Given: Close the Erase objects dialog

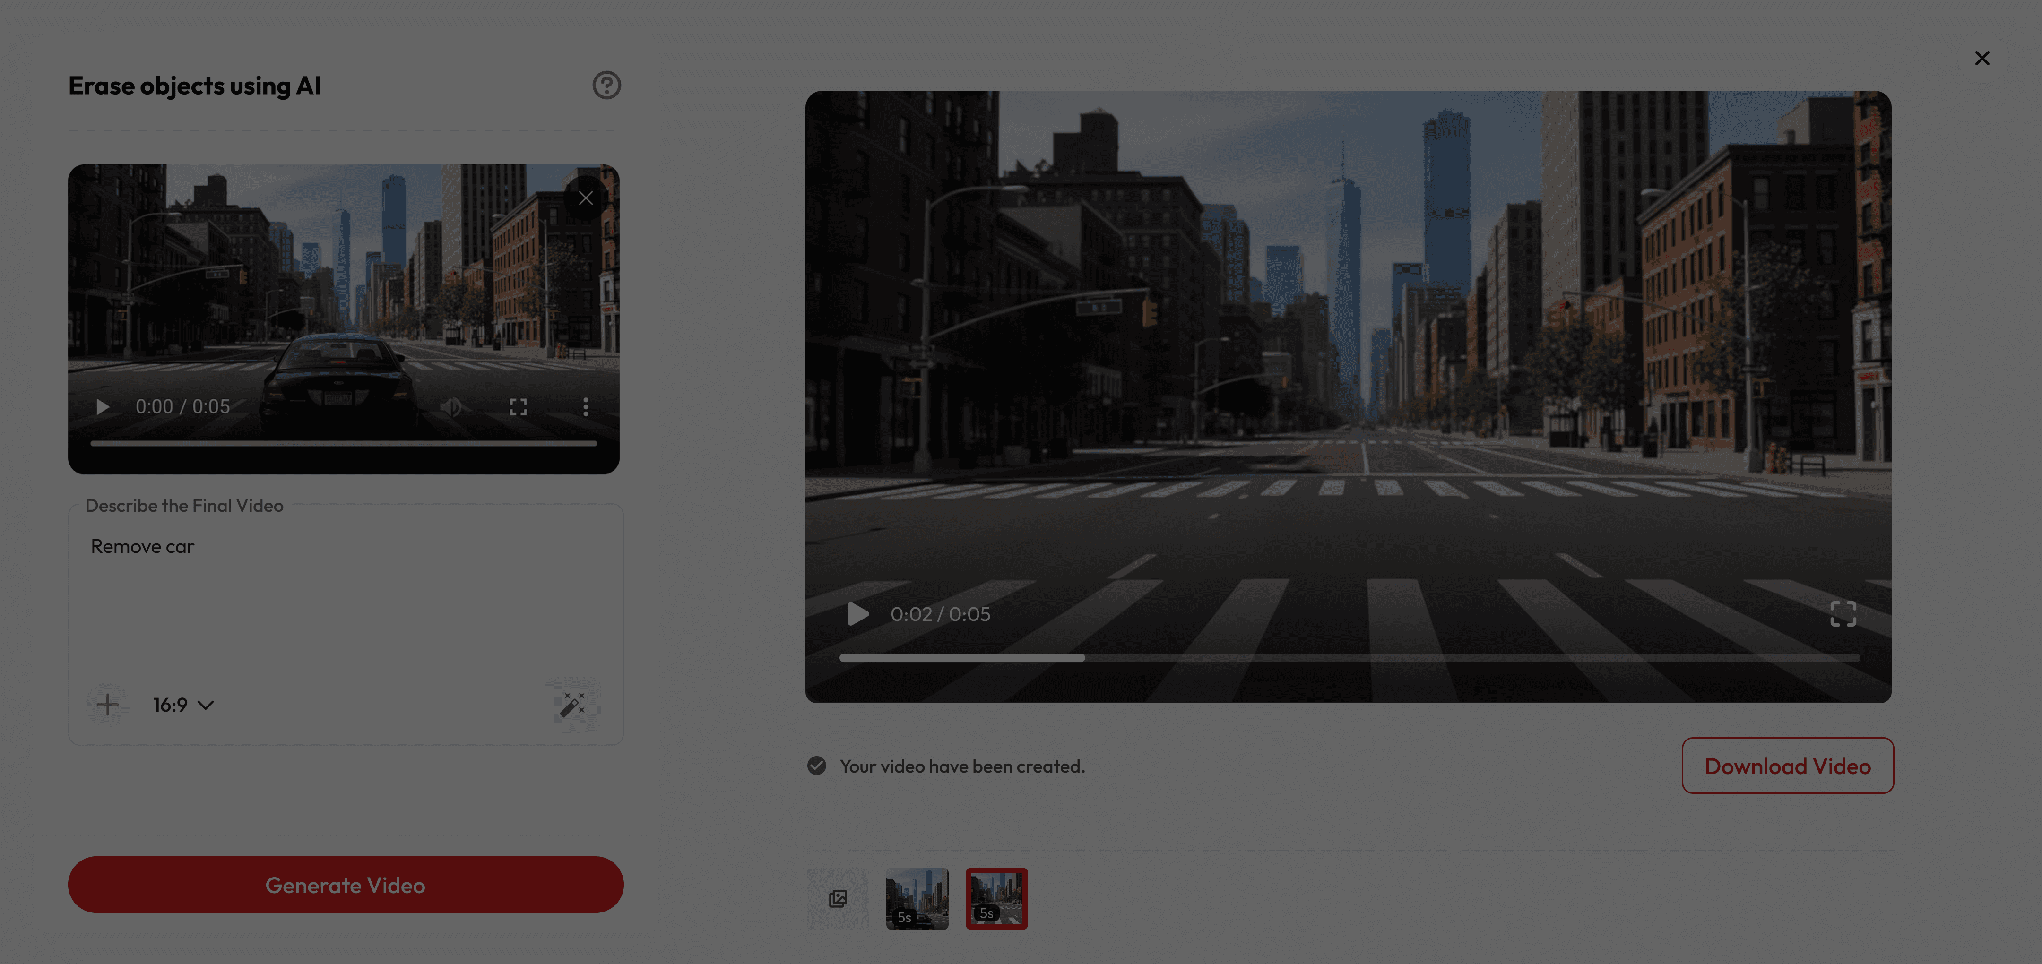Looking at the screenshot, I should [x=1982, y=58].
